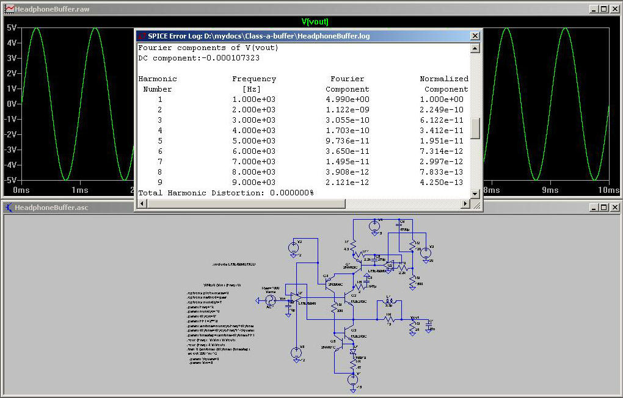Click the 'DC component:-0.000107323' line
The height and width of the screenshot is (398, 623).
pyautogui.click(x=199, y=58)
